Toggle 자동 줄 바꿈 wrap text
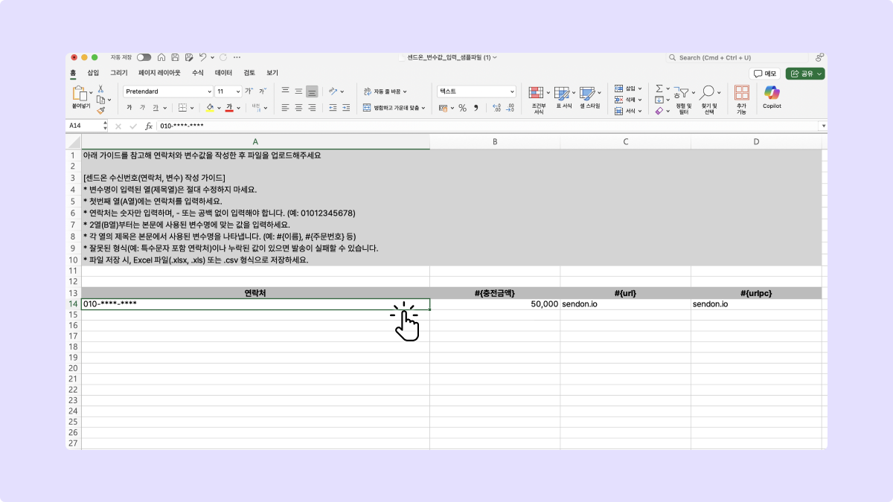This screenshot has width=893, height=502. point(388,91)
